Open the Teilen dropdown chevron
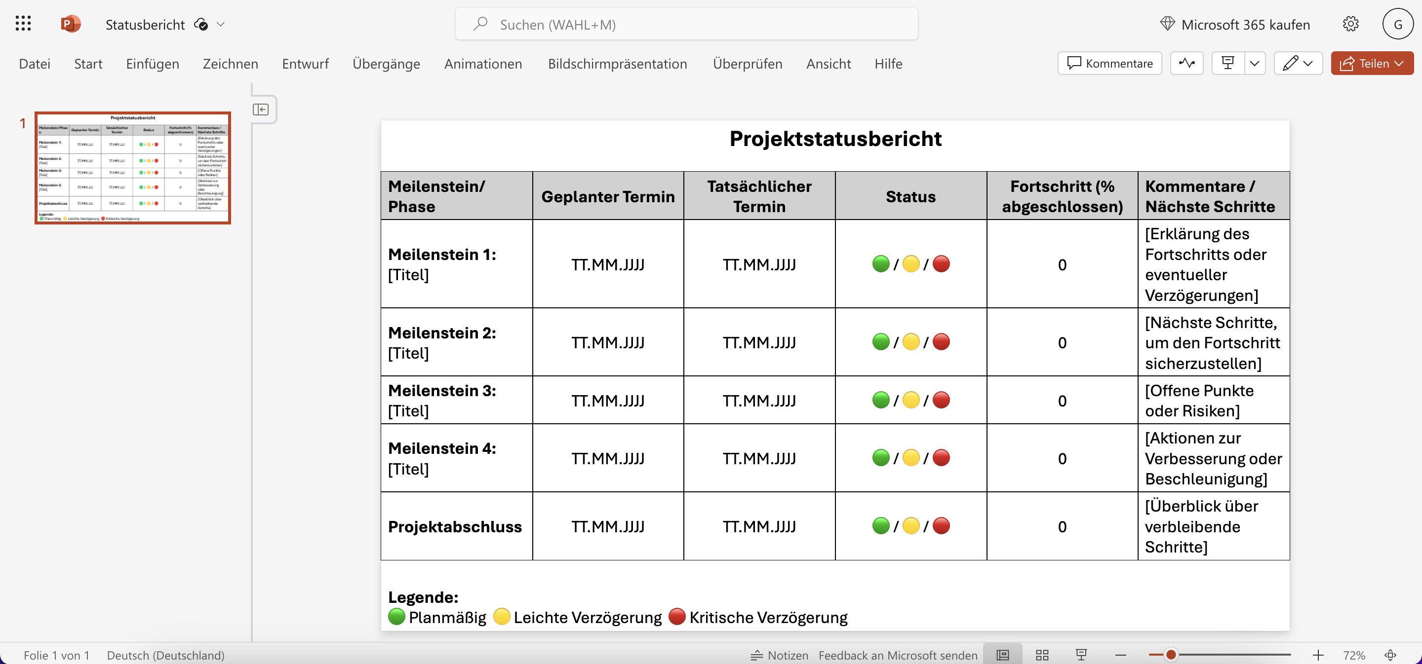Image resolution: width=1422 pixels, height=664 pixels. pos(1399,63)
